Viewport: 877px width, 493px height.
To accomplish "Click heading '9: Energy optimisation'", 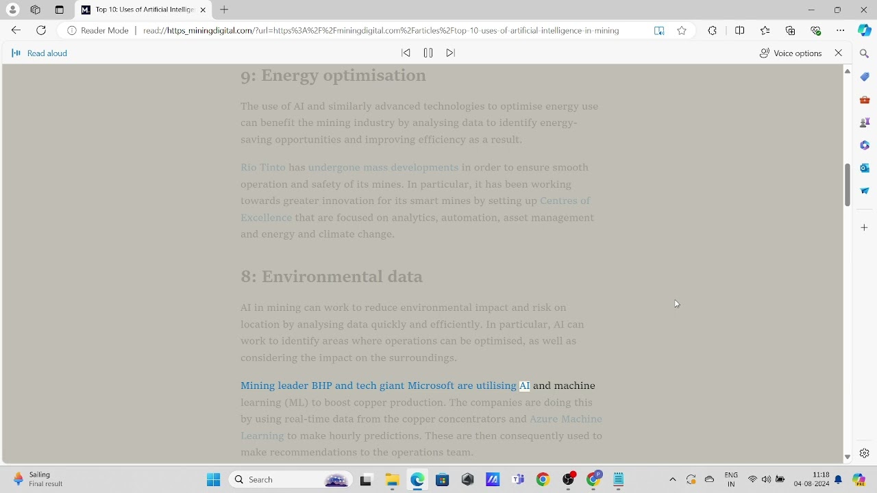I will [x=333, y=75].
